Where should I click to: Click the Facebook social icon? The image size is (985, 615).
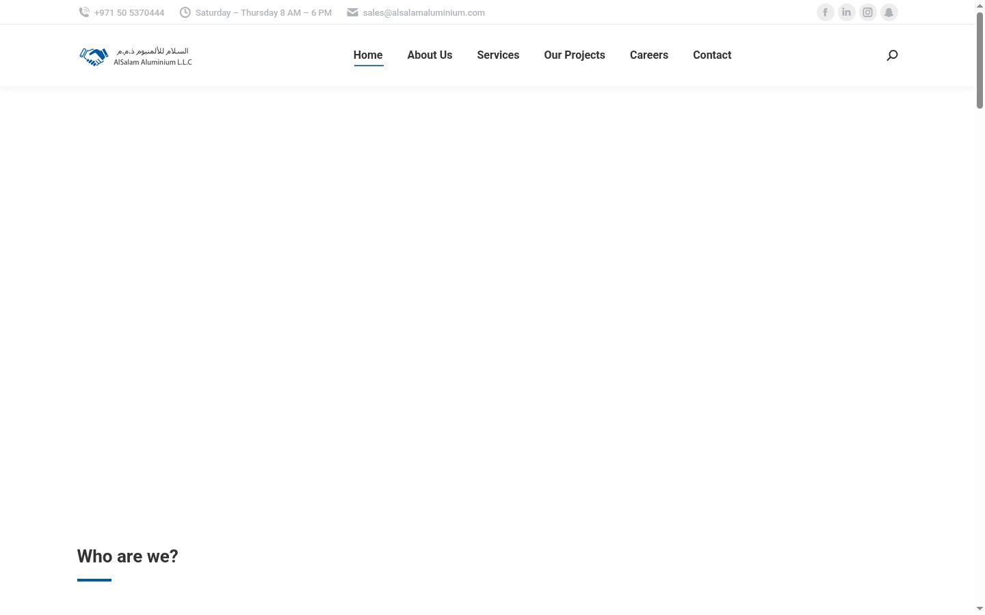click(826, 12)
